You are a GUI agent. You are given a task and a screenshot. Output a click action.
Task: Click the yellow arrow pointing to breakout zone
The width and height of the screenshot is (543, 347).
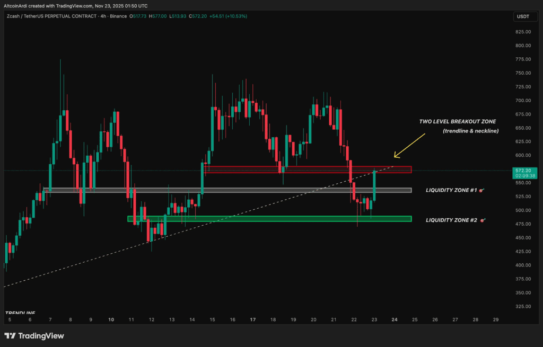pyautogui.click(x=409, y=145)
